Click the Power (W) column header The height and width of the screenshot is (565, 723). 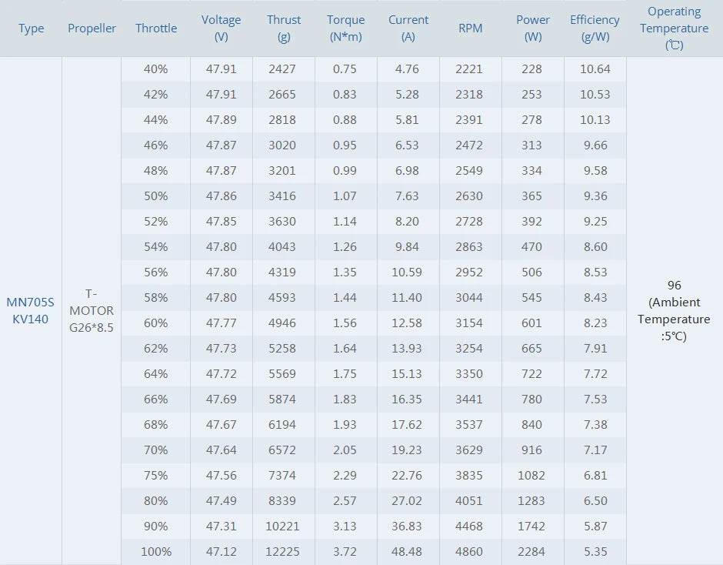(x=533, y=28)
